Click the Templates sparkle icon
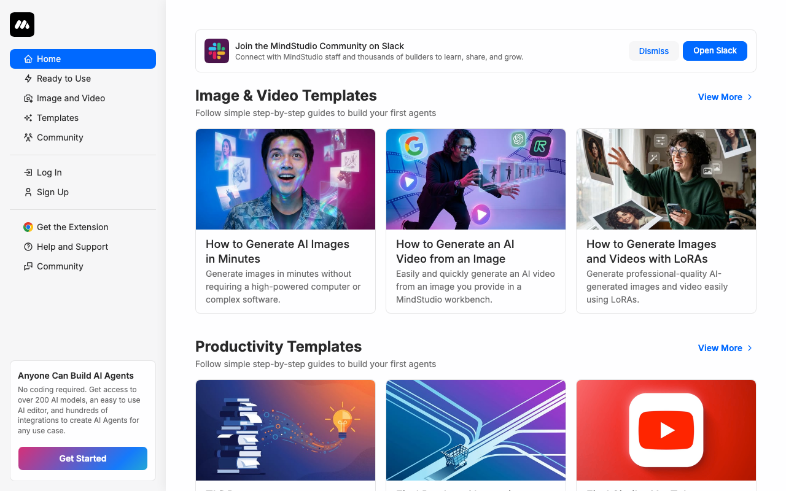 tap(28, 118)
